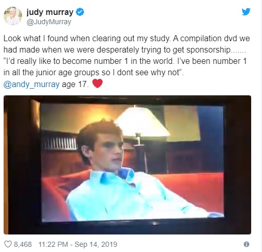262x252 pixels.
Task: Click the red heart emoji in tweet
Action: pos(97,83)
